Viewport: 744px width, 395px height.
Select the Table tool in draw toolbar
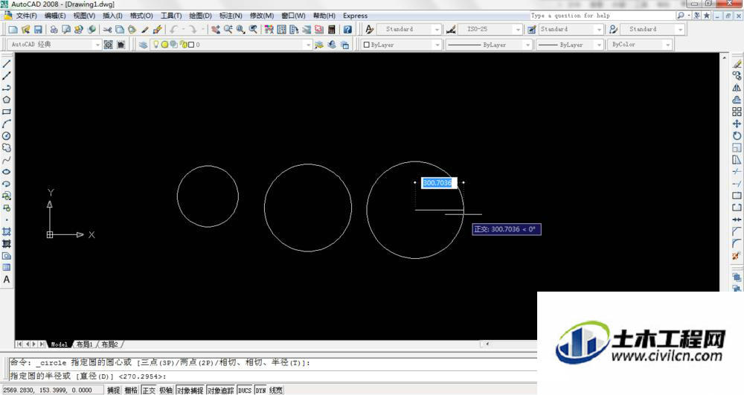coord(7,268)
